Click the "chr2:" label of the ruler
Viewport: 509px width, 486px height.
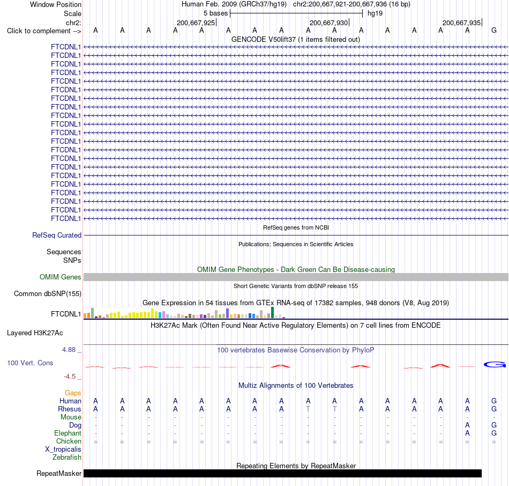[x=73, y=23]
